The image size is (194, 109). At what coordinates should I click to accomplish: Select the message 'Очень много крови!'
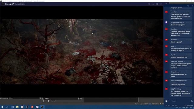point(178,25)
